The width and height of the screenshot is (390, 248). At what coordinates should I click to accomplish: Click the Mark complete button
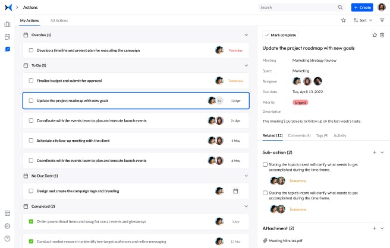point(280,35)
